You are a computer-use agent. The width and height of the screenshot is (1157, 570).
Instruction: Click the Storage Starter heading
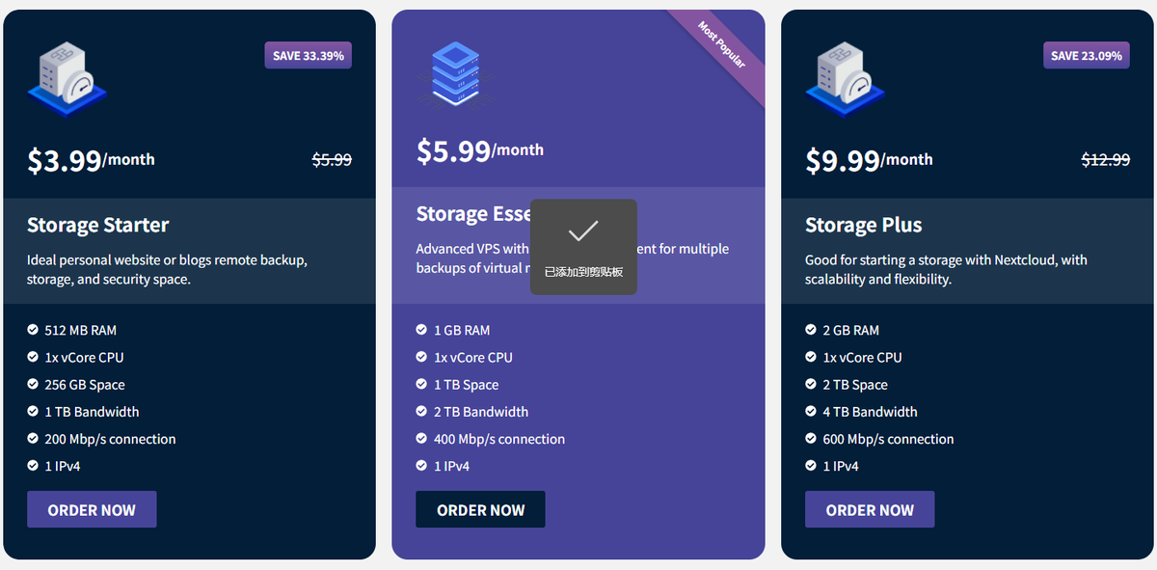[x=98, y=226]
